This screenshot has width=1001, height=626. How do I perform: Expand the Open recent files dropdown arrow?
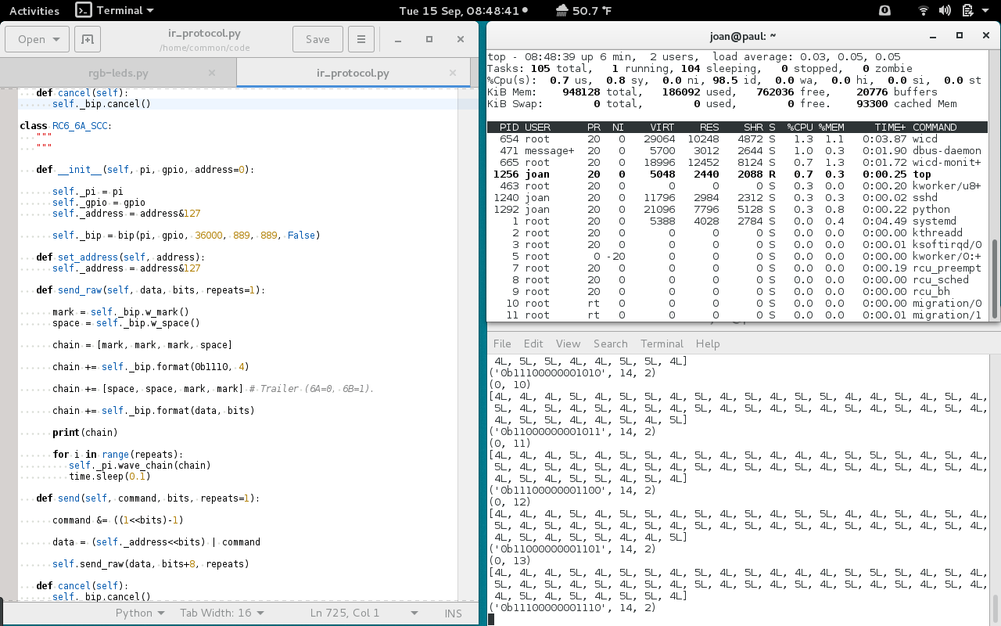coord(57,39)
